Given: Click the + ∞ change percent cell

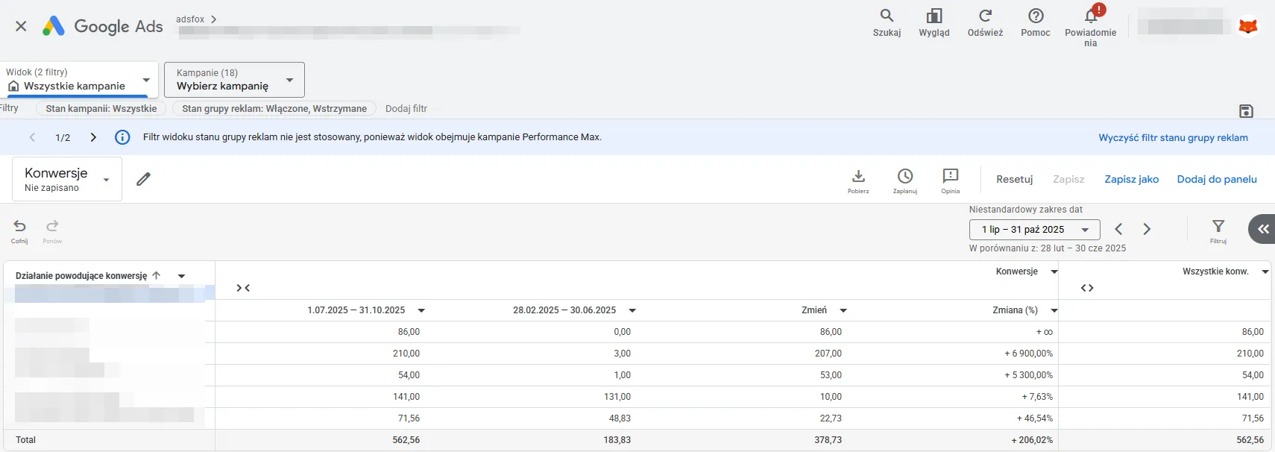Looking at the screenshot, I should pos(1045,332).
